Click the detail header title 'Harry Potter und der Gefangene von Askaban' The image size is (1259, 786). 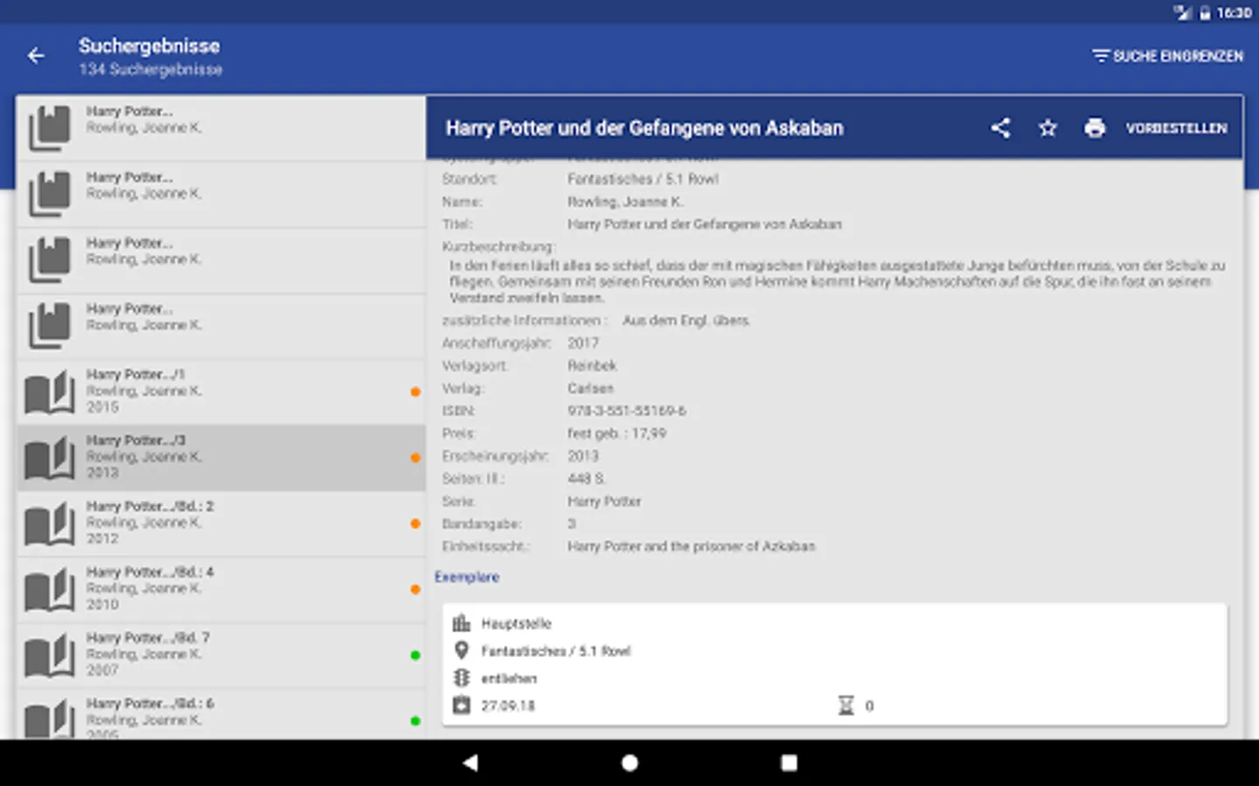644,128
